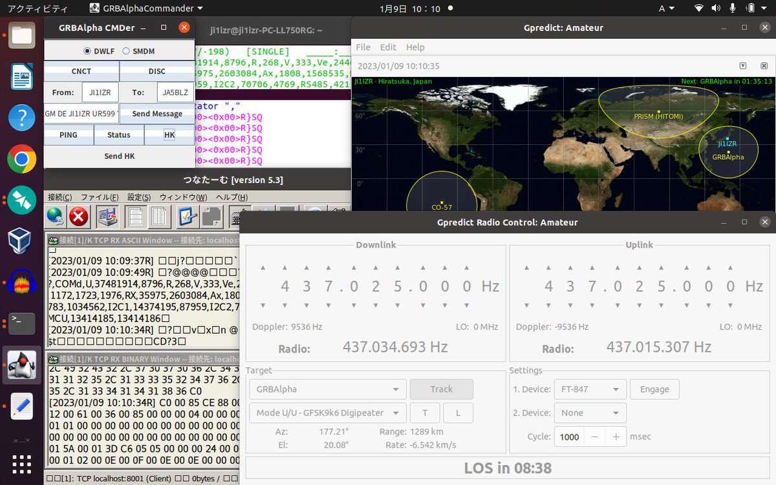Viewport: 776px width, 485px height.
Task: Click the CO-57 satellite marker on the map
Action: [x=441, y=202]
